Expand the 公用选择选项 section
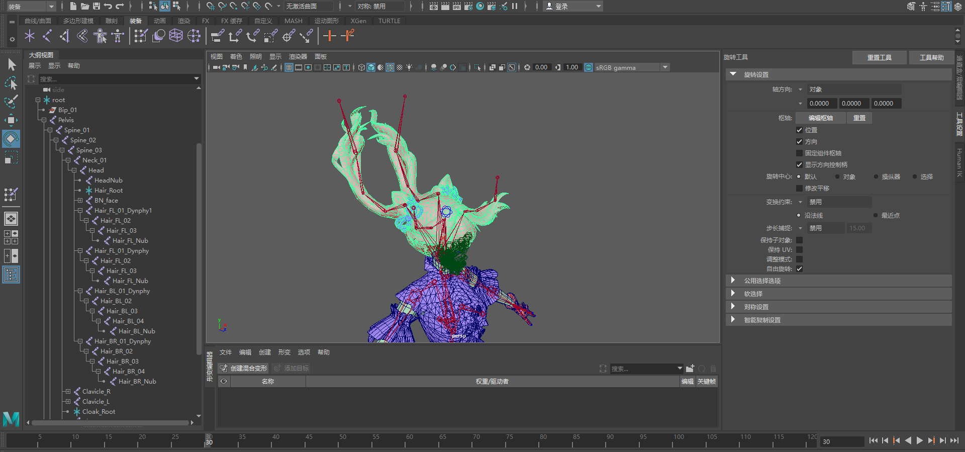The width and height of the screenshot is (965, 452). pyautogui.click(x=733, y=281)
